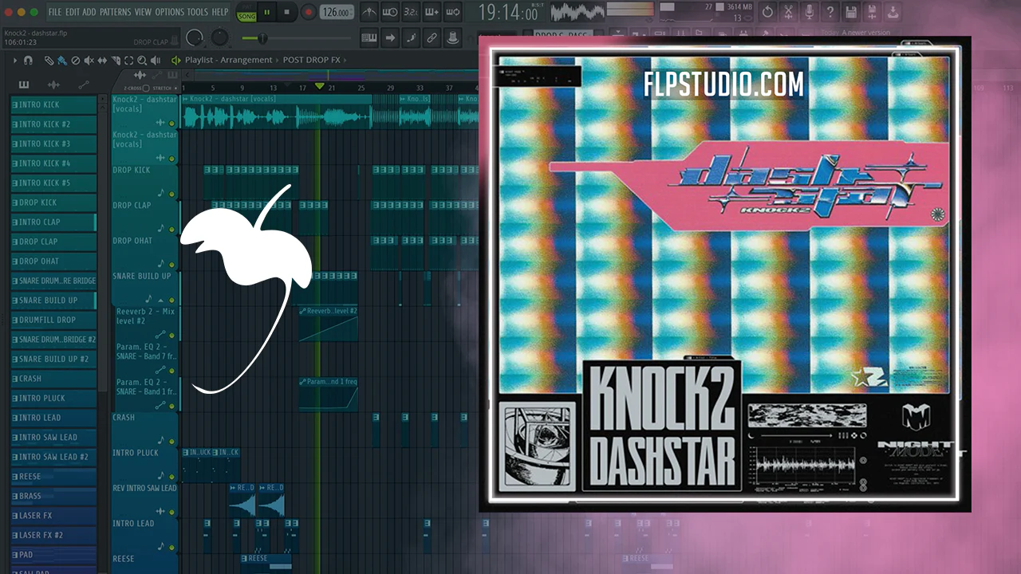Click the 126.000 tempo field
Screen dimensions: 1021x574
337,13
